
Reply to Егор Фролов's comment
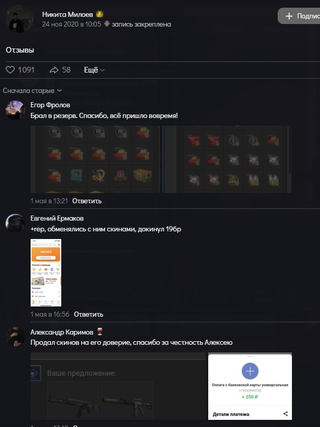(87, 201)
